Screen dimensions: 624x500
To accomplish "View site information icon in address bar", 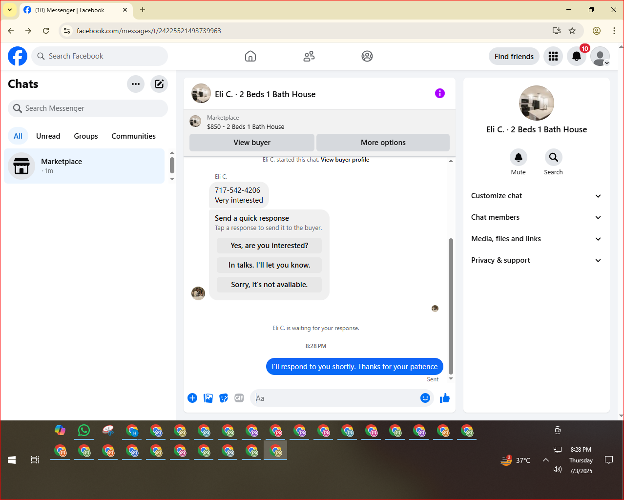I will click(67, 31).
